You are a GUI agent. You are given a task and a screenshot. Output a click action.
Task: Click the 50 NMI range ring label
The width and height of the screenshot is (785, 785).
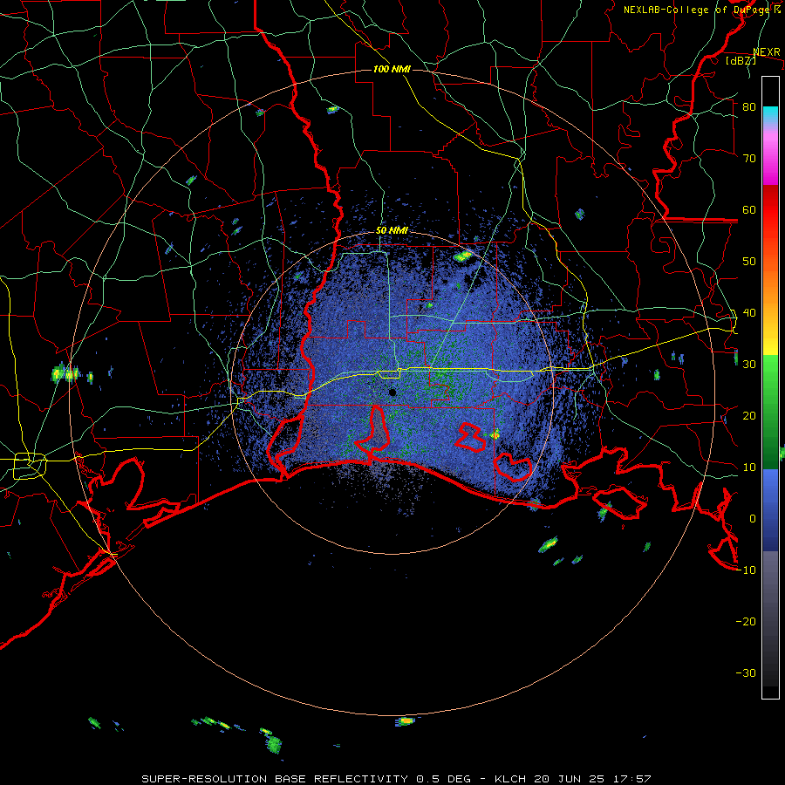point(392,231)
